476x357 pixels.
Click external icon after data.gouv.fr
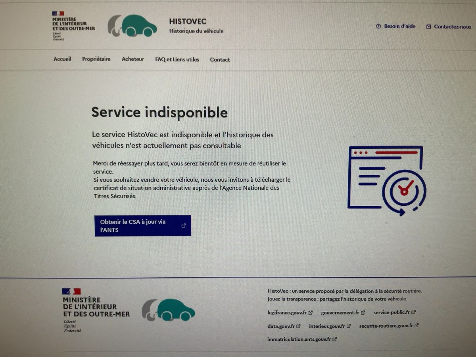(298, 326)
